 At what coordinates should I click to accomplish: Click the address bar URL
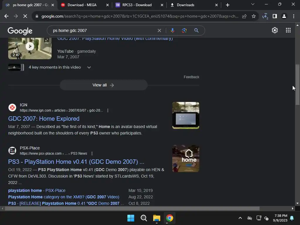140,16
